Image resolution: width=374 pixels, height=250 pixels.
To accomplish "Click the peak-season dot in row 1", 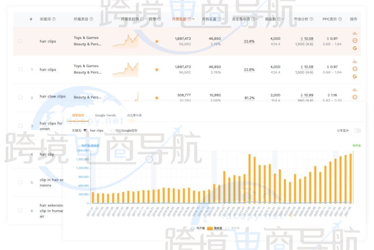I will (157, 69).
